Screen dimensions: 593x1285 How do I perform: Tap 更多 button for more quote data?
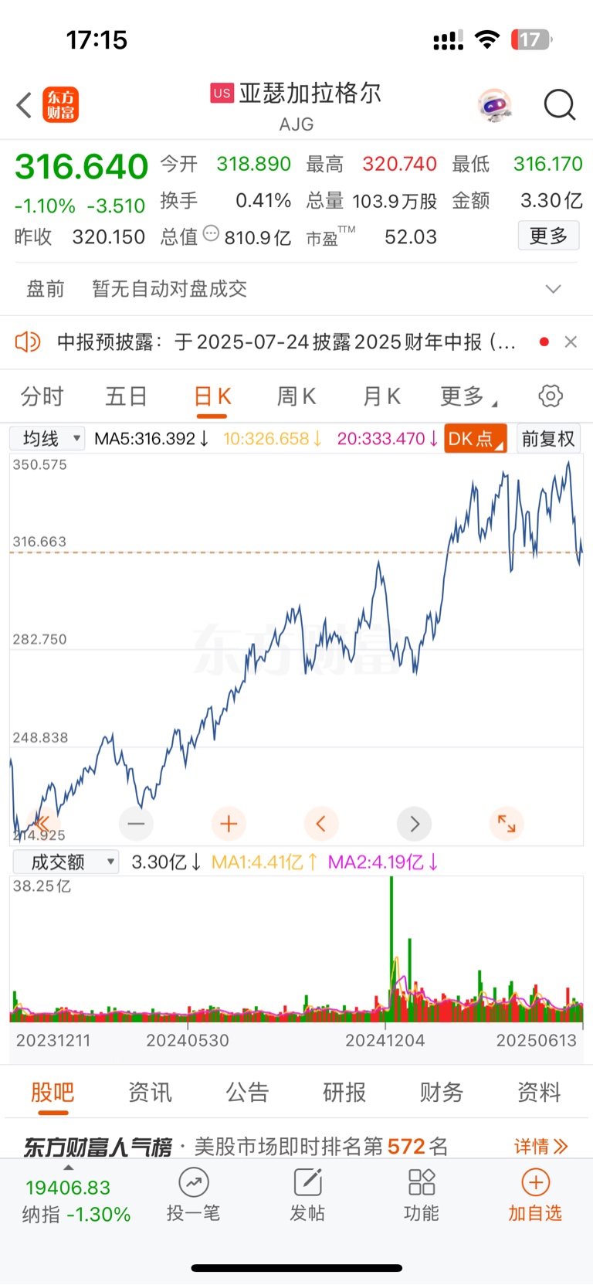pos(548,236)
